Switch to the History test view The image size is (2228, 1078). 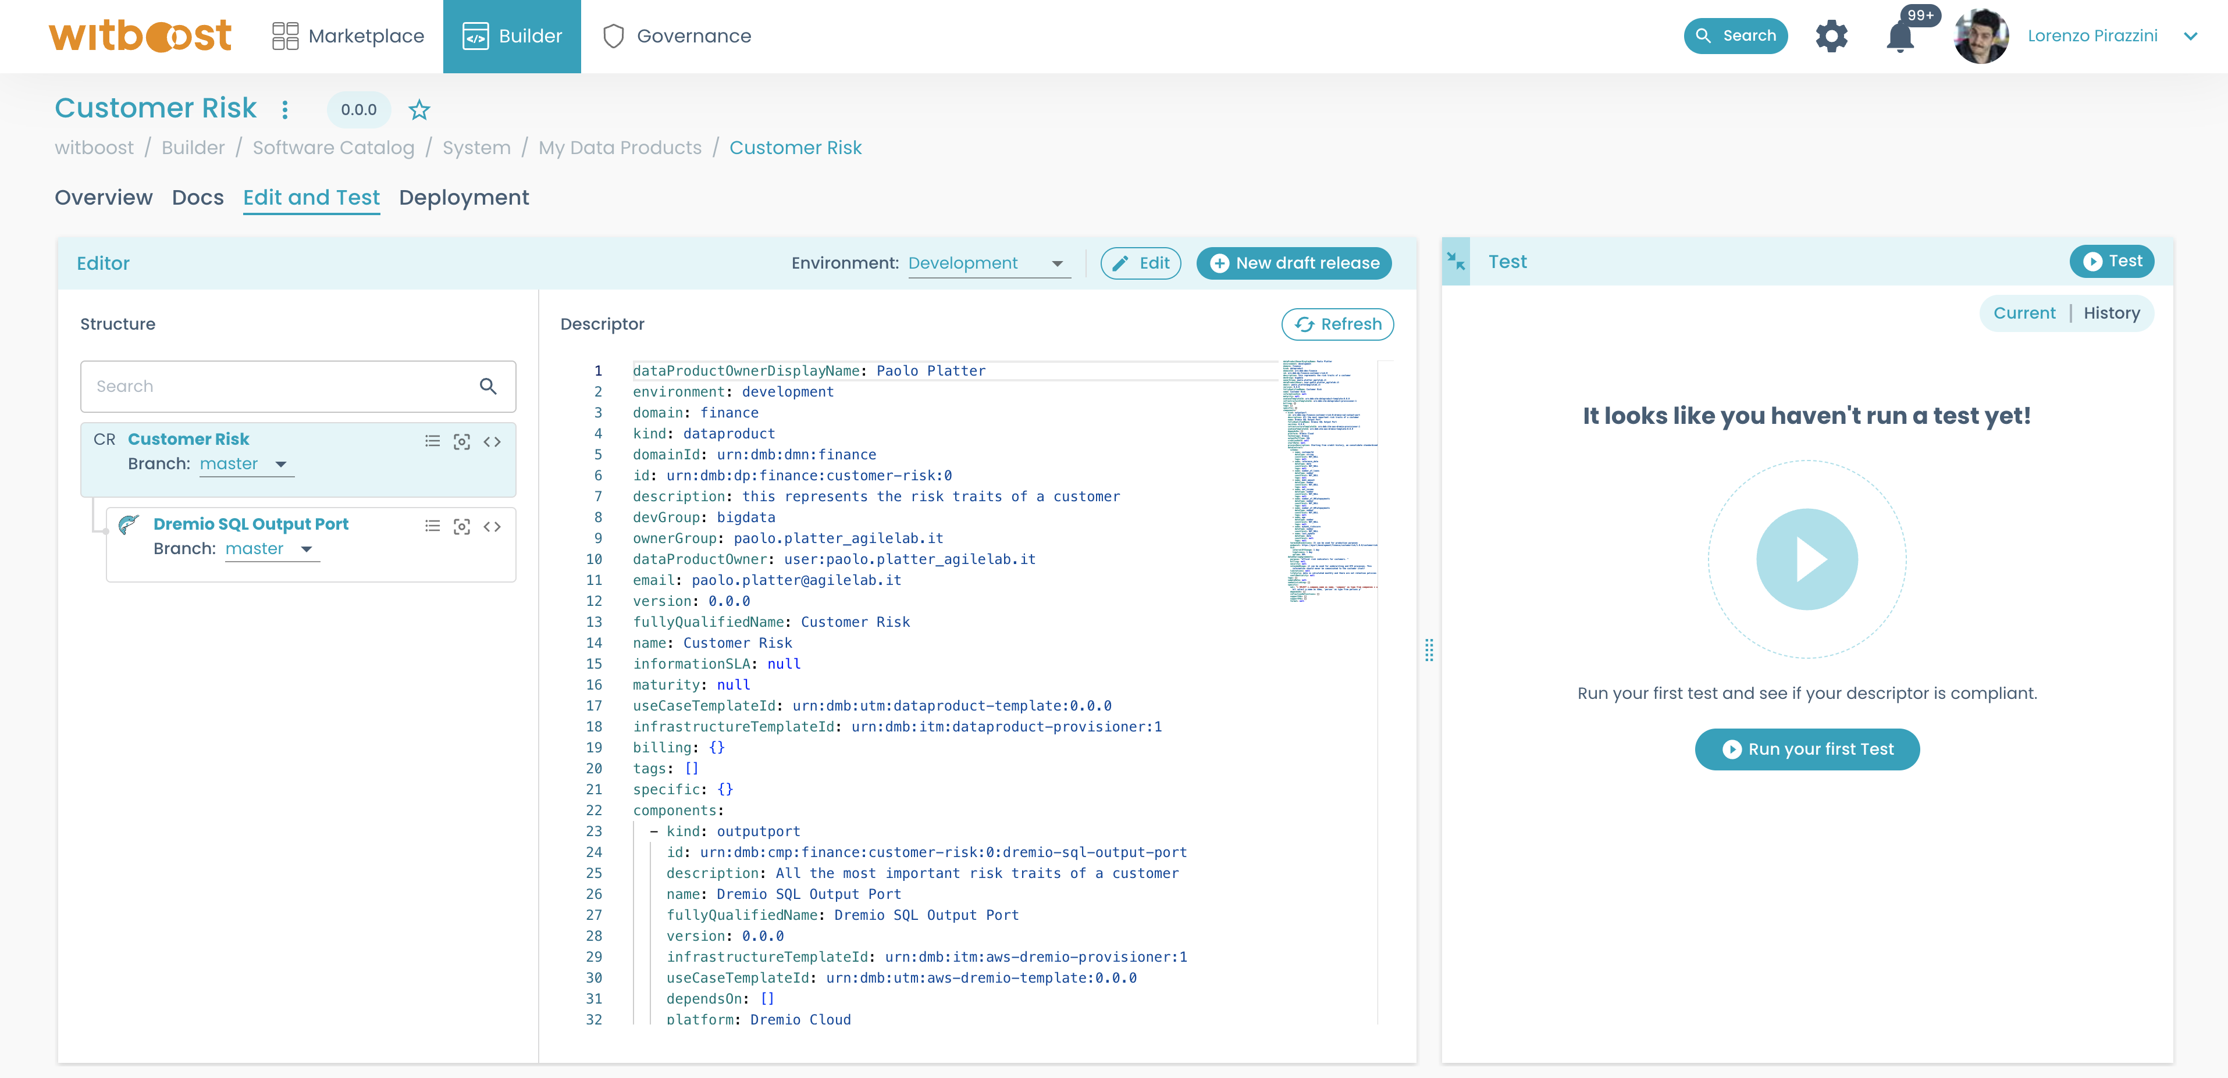tap(2111, 313)
